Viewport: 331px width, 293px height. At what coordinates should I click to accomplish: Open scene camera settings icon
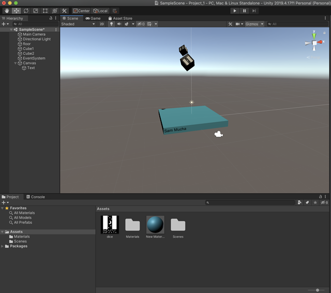[239, 24]
